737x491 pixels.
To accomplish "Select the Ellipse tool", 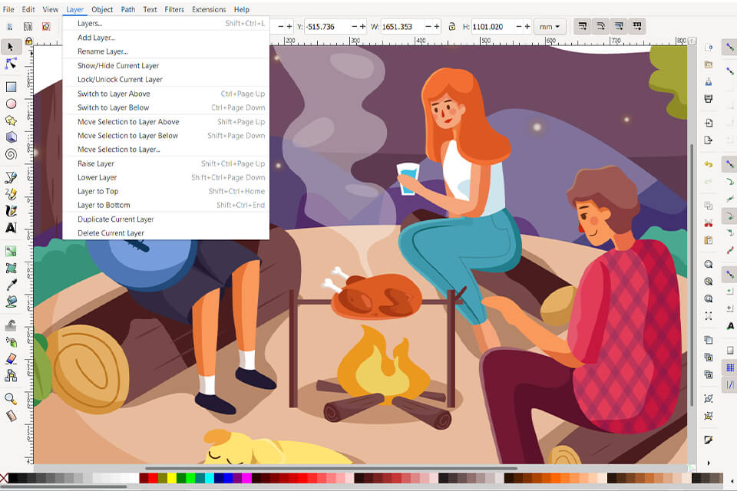I will [11, 104].
